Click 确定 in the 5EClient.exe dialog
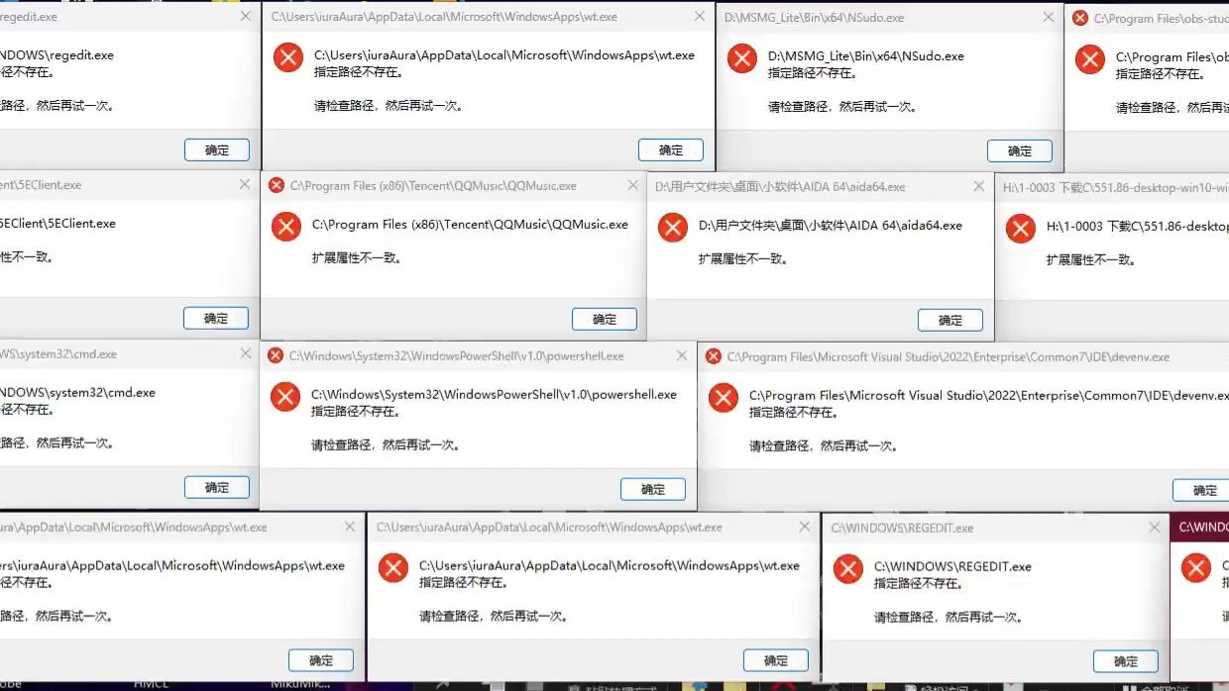The image size is (1229, 691). (216, 318)
